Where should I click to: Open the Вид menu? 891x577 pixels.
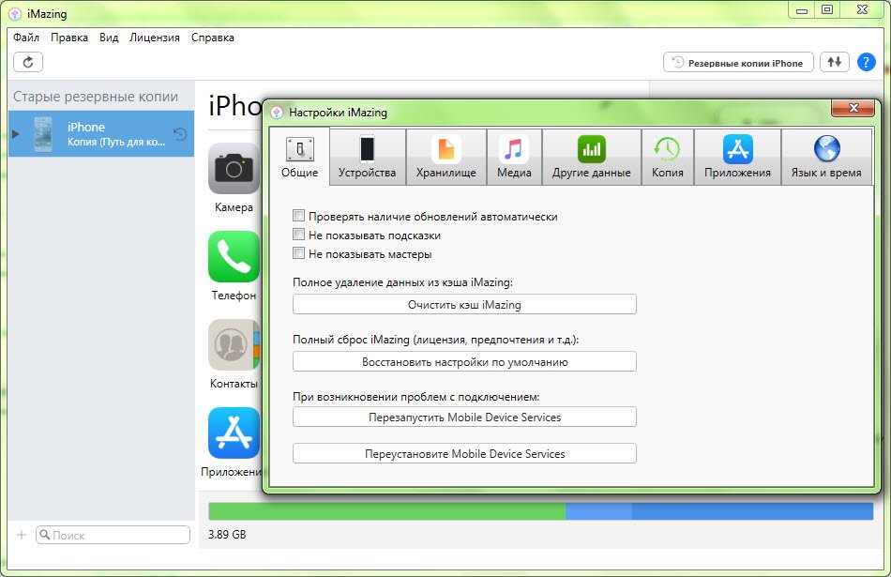109,38
